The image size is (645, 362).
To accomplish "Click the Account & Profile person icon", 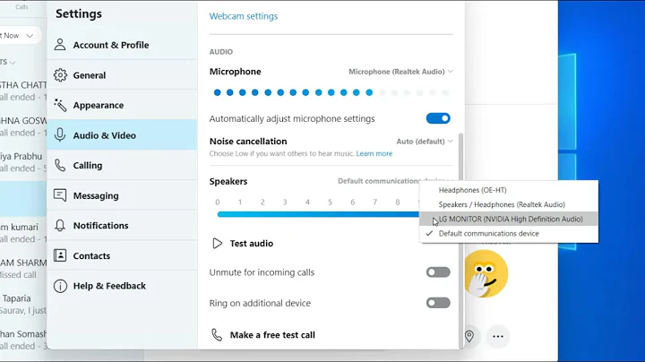I will [60, 45].
